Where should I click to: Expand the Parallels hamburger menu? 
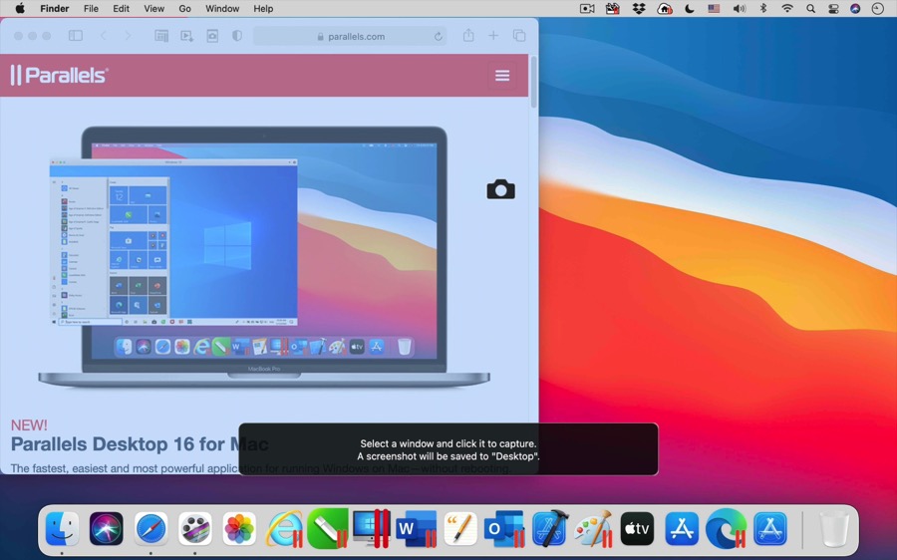[x=502, y=76]
